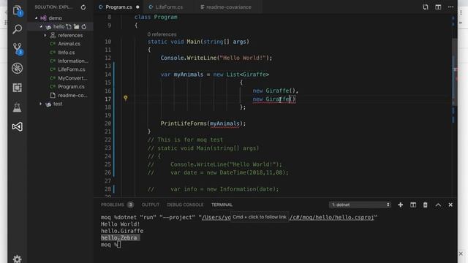Image resolution: width=468 pixels, height=263 pixels.
Task: Click new file icon on hello project
Action: [x=69, y=27]
